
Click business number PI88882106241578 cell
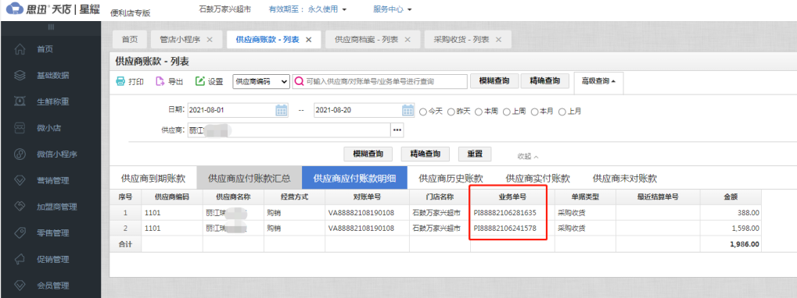[x=512, y=228]
